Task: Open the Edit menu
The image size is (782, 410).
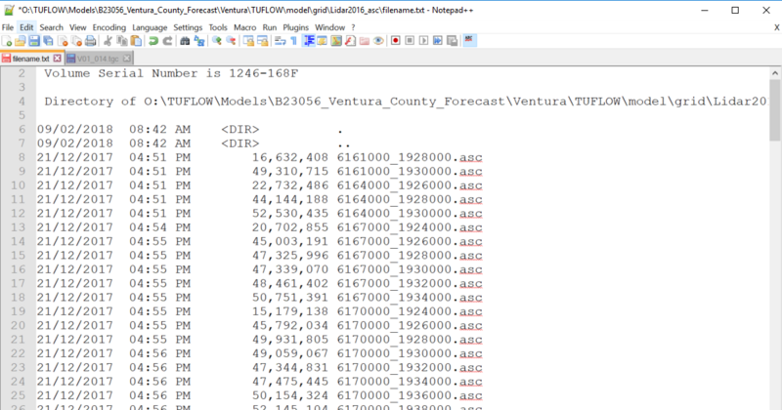Action: 26,27
